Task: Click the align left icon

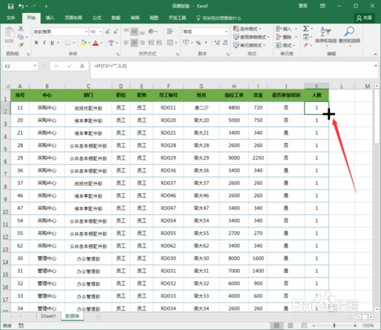Action: point(126,43)
